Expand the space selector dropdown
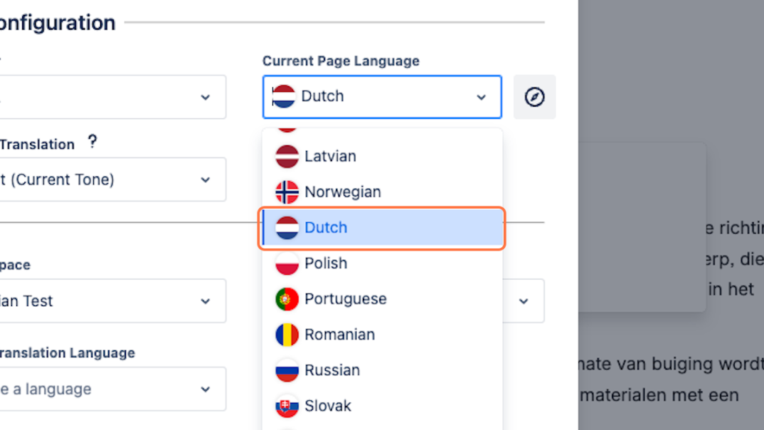 [x=205, y=301]
